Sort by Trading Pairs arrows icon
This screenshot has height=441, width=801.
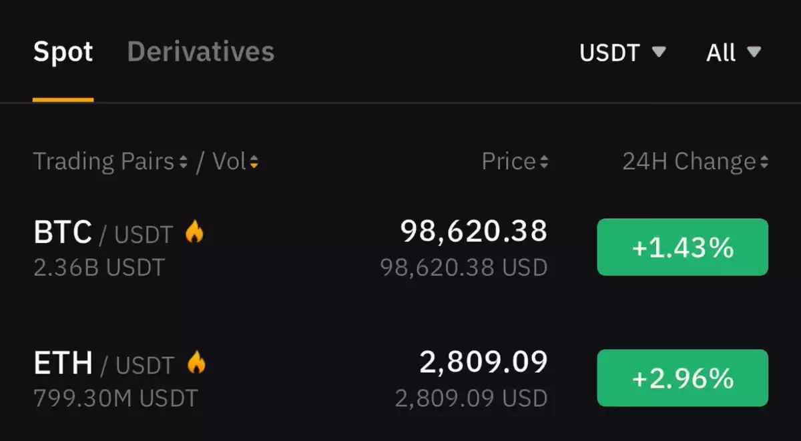point(184,162)
